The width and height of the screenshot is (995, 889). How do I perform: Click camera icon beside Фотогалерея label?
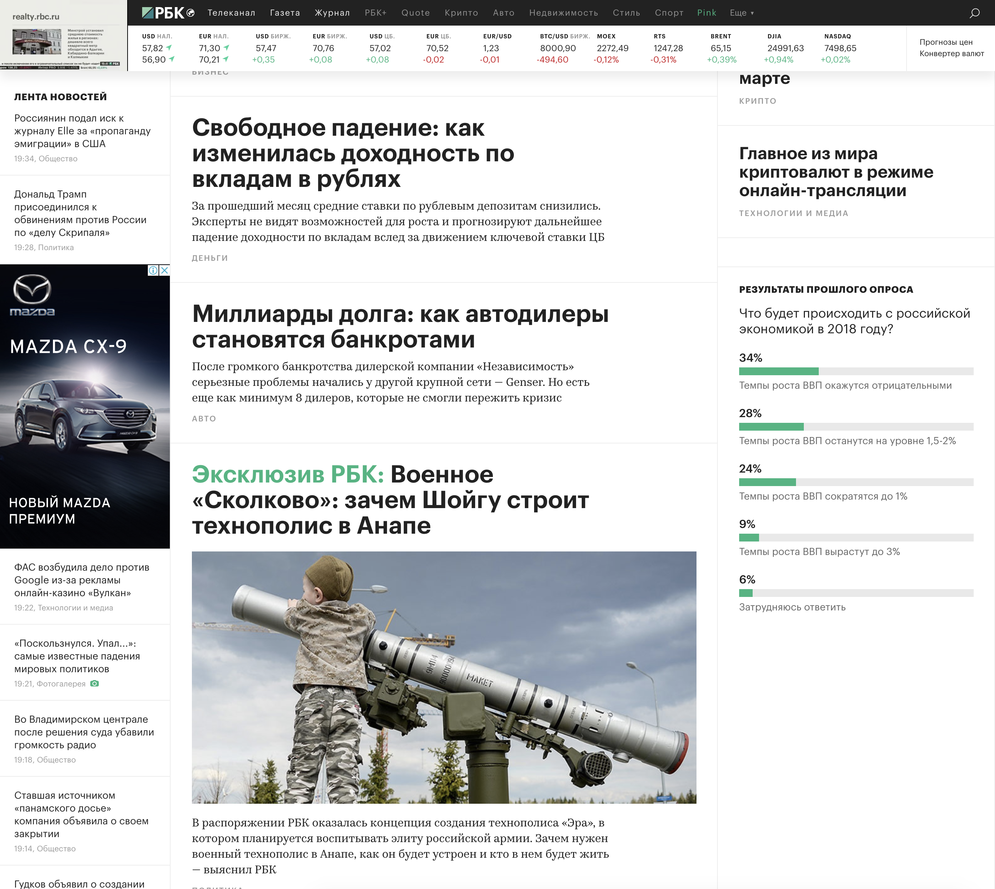[x=95, y=683]
